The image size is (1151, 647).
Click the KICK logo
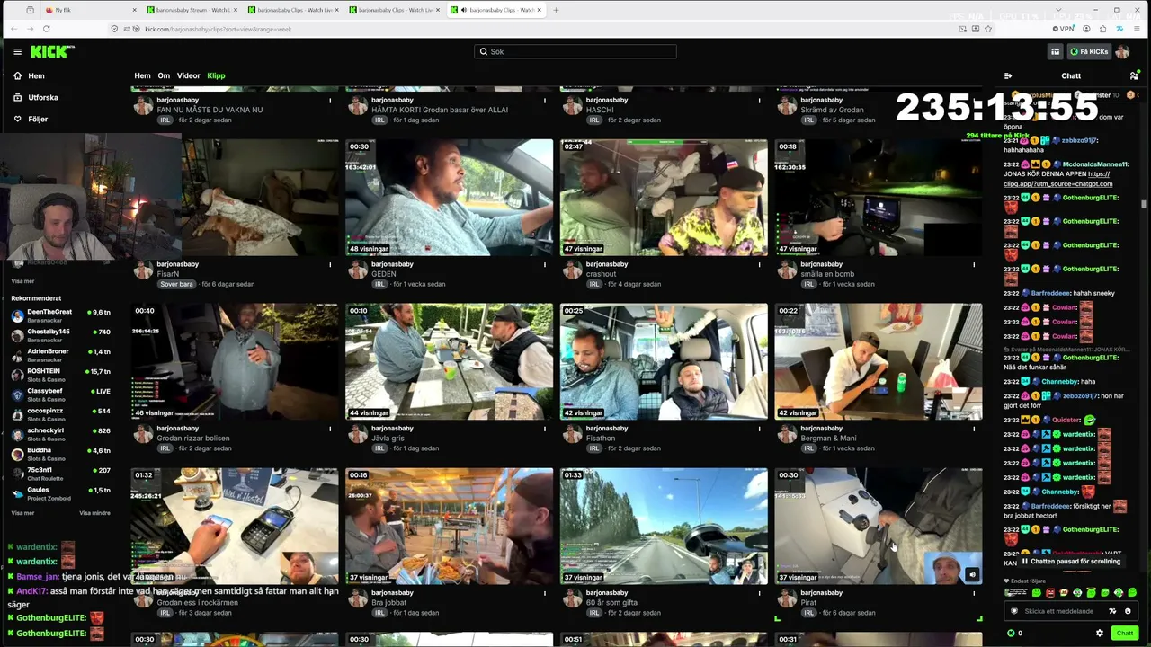[x=52, y=51]
